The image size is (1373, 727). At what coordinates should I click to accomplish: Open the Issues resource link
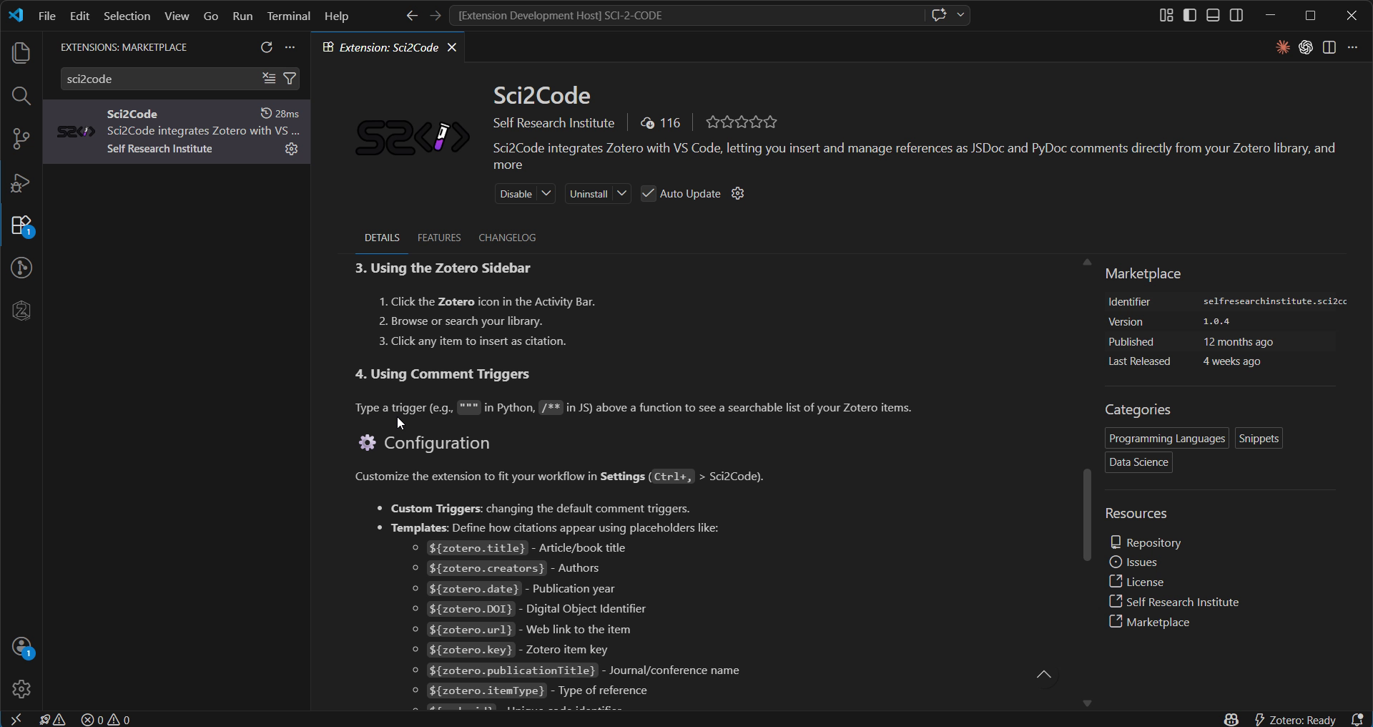1141,562
